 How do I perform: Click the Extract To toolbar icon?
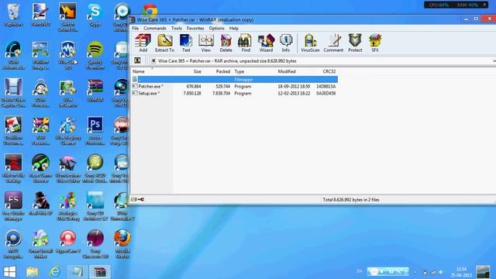pos(164,43)
